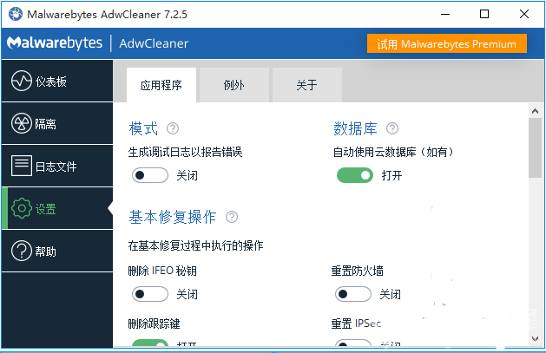Toggle the 重置 IPSec switch
This screenshot has height=353, width=546.
[353, 343]
